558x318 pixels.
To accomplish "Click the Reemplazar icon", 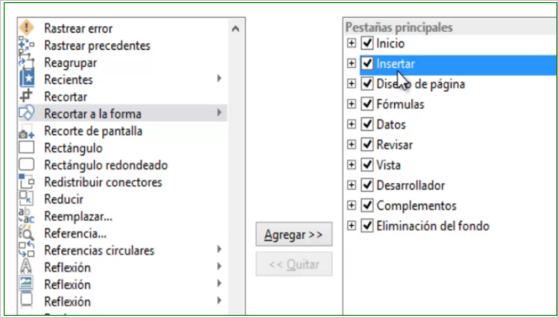I will 27,216.
